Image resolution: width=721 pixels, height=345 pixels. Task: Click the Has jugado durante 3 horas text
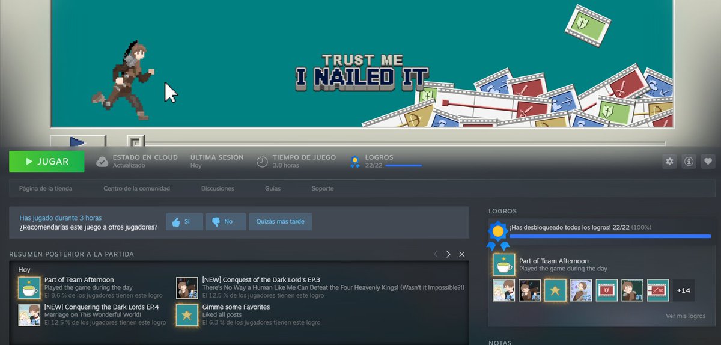coord(60,218)
